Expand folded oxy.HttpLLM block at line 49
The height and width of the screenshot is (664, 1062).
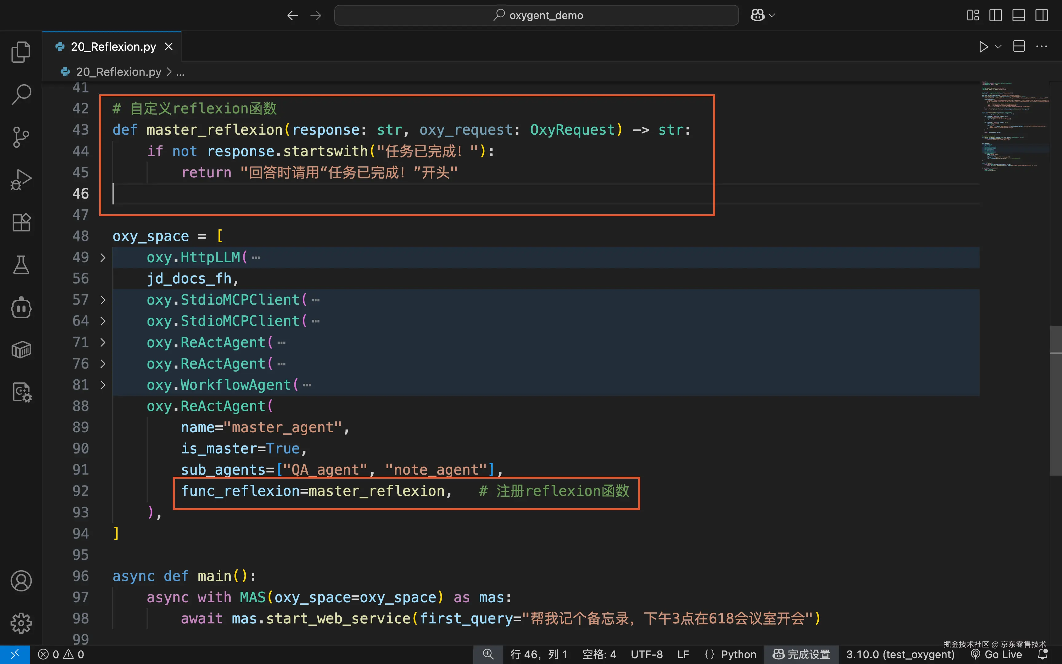click(103, 257)
